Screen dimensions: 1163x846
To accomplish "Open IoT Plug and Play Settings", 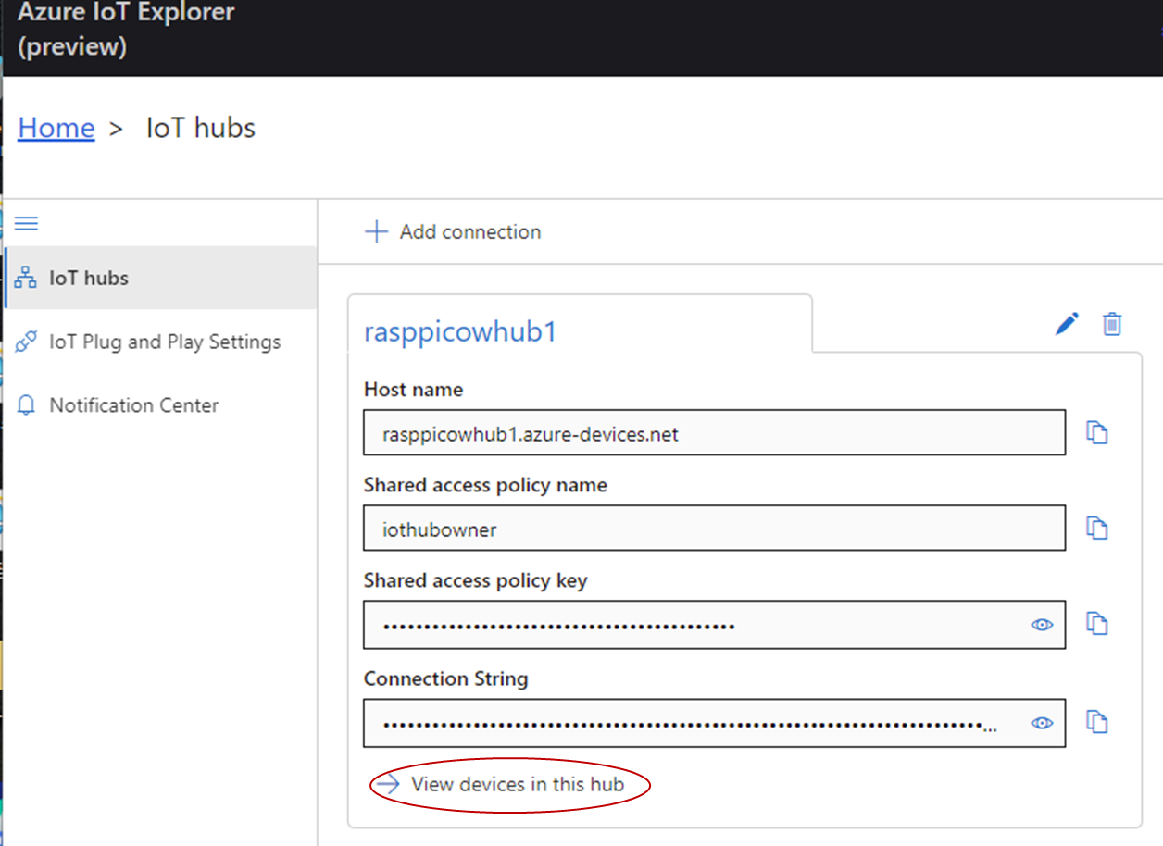I will 164,342.
